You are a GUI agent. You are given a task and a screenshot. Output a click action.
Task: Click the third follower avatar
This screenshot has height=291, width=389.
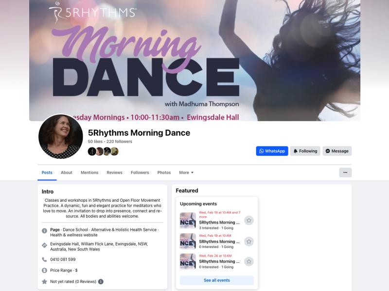pos(107,151)
